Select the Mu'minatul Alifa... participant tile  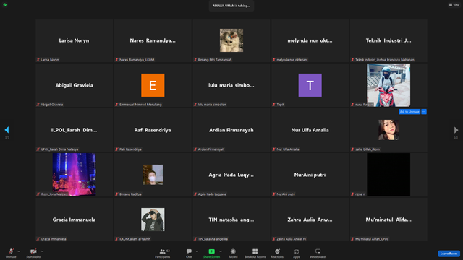pos(388,220)
